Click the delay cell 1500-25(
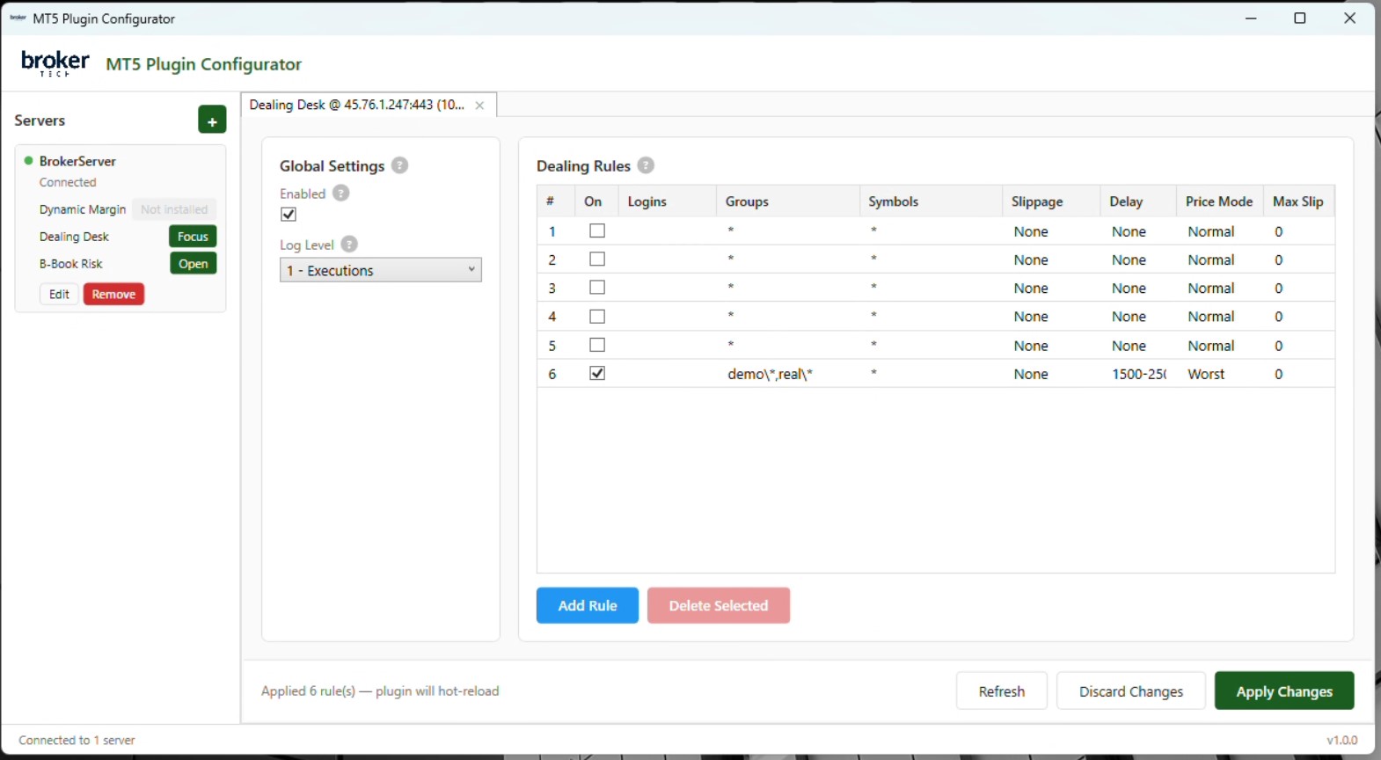The width and height of the screenshot is (1381, 760). [x=1138, y=374]
